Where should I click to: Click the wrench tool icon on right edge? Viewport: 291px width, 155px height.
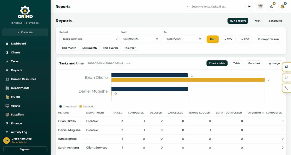pos(286,88)
